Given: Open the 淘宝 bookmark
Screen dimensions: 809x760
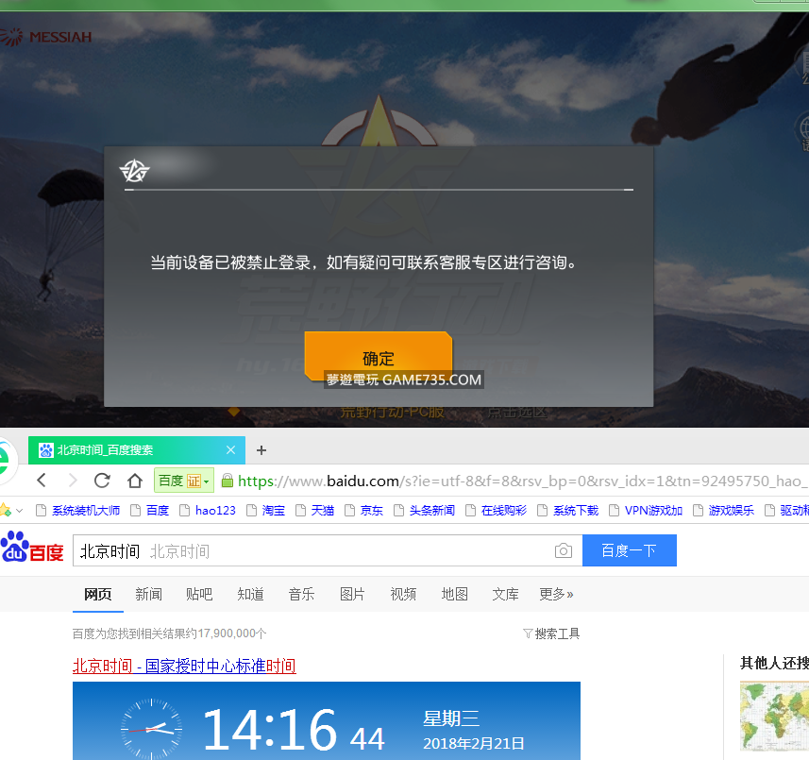Looking at the screenshot, I should tap(273, 511).
